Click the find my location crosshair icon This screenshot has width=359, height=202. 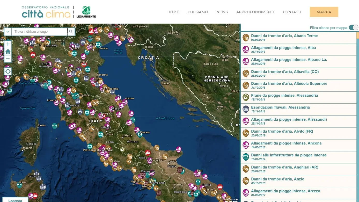point(8,71)
